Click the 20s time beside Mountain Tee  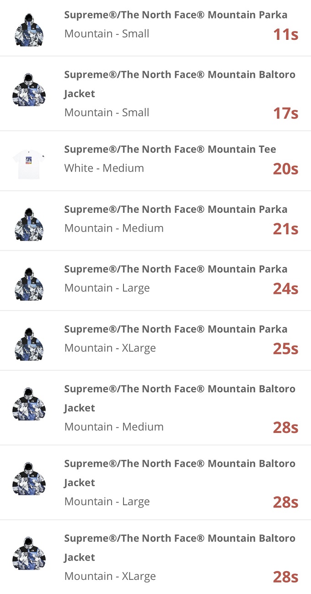(x=285, y=169)
